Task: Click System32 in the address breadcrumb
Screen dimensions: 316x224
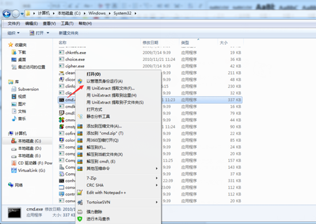Action: coord(122,13)
